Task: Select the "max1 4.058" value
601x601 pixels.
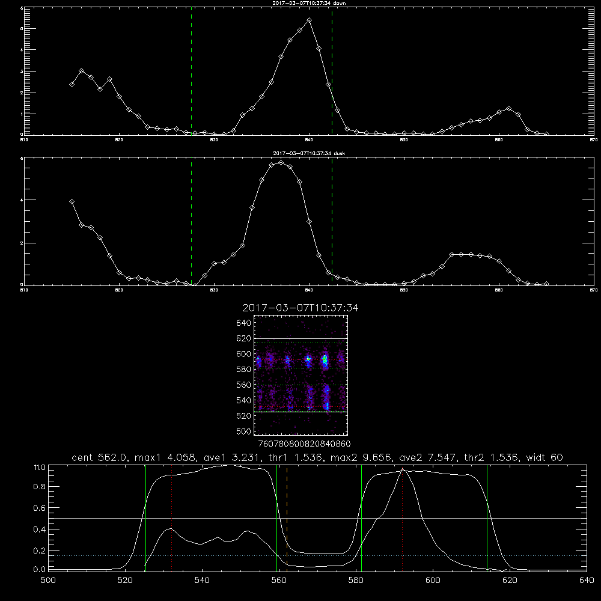Action: point(165,457)
